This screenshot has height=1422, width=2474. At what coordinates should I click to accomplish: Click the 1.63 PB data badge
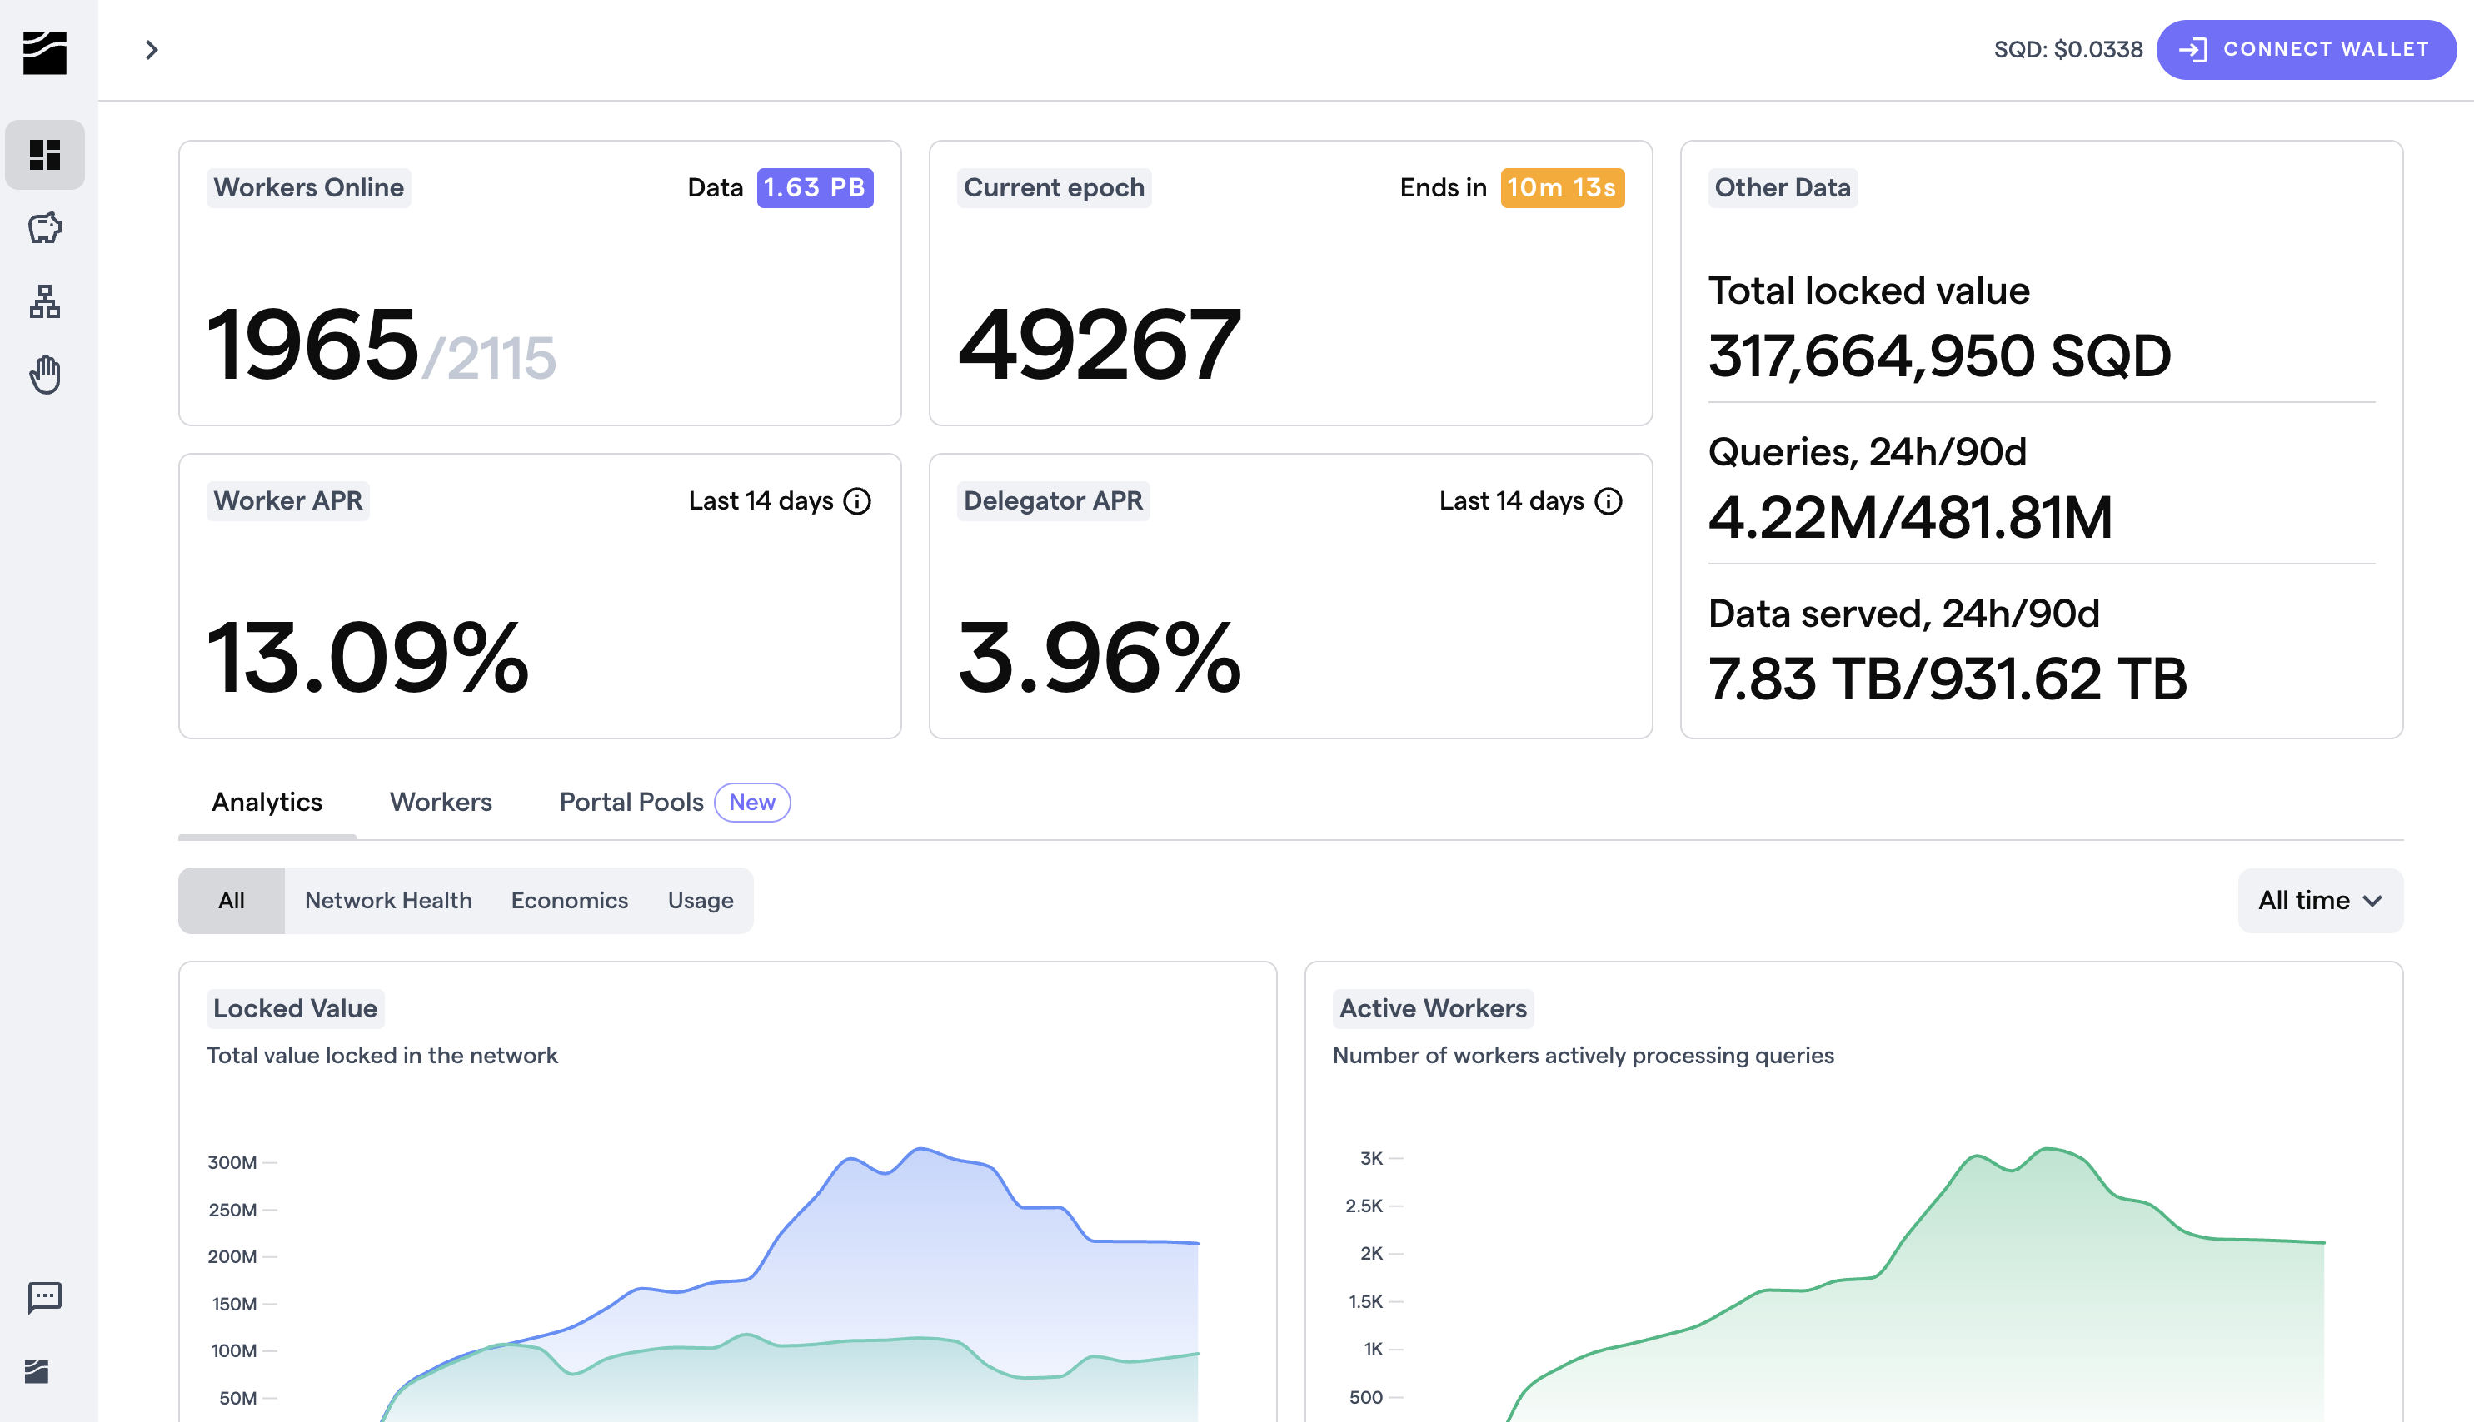[x=815, y=186]
